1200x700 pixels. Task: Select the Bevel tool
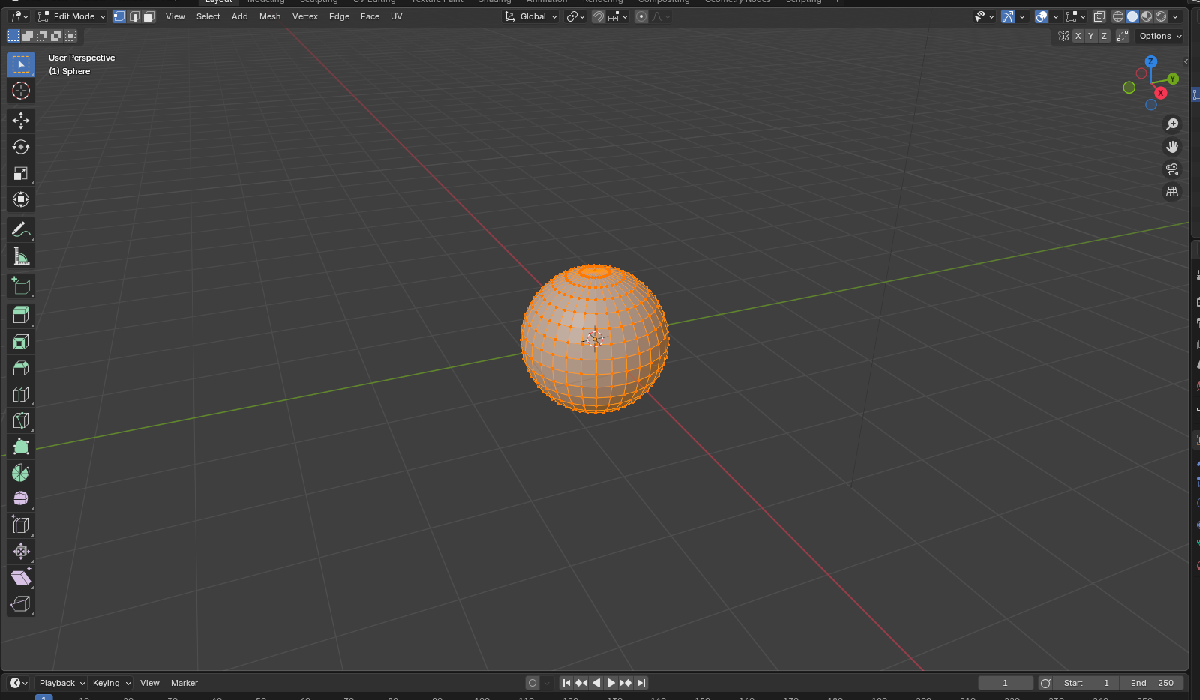point(21,368)
